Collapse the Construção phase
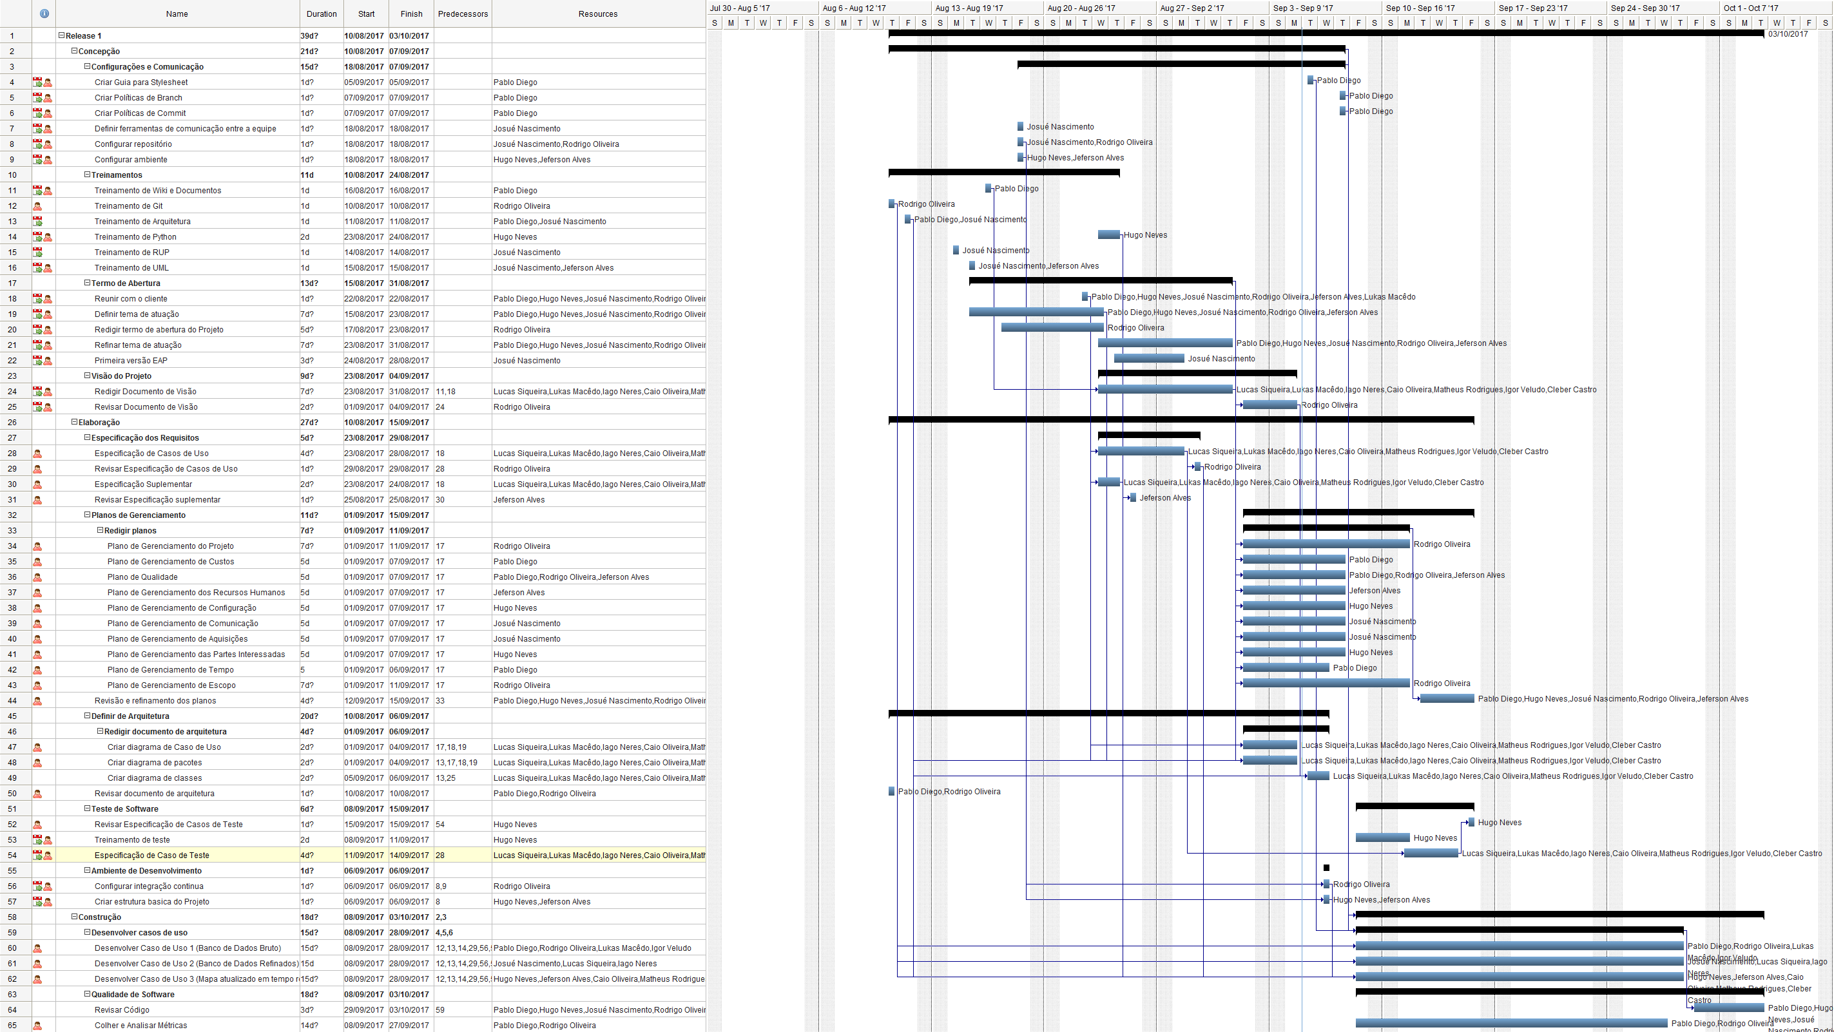 (74, 917)
